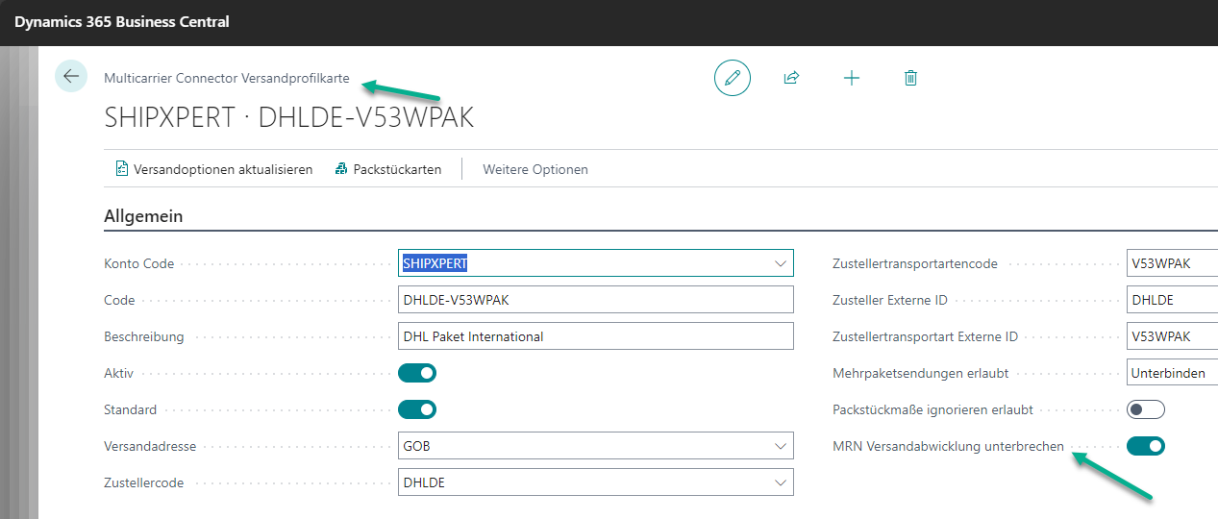Collapse the Allgemein section header
Screen dimensions: 1218x519
(x=143, y=216)
